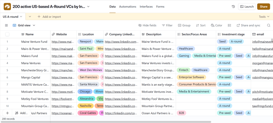Click the Launch button
This screenshot has width=273, height=123.
click(x=247, y=6)
